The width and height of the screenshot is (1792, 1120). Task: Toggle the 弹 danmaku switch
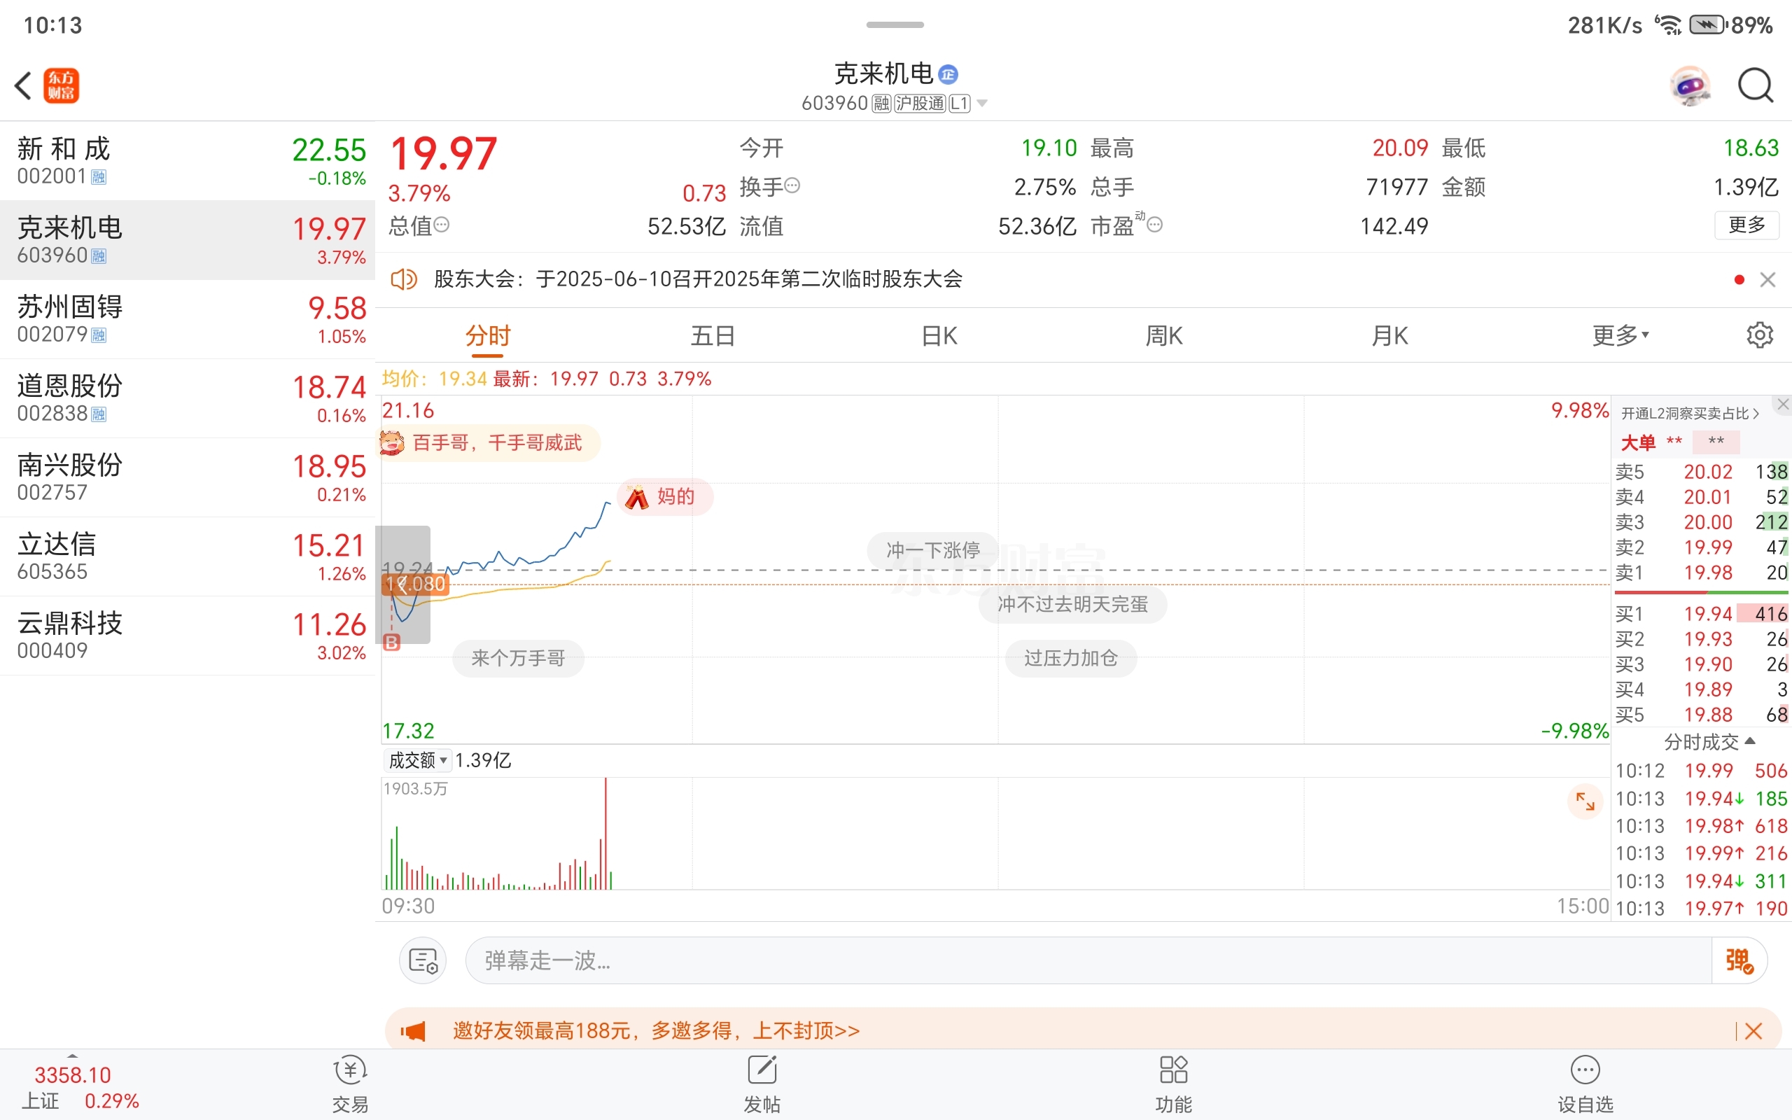(1739, 960)
